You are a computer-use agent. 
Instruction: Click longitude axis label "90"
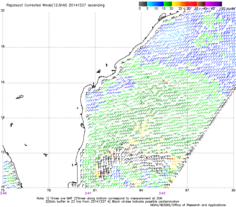point(233,190)
